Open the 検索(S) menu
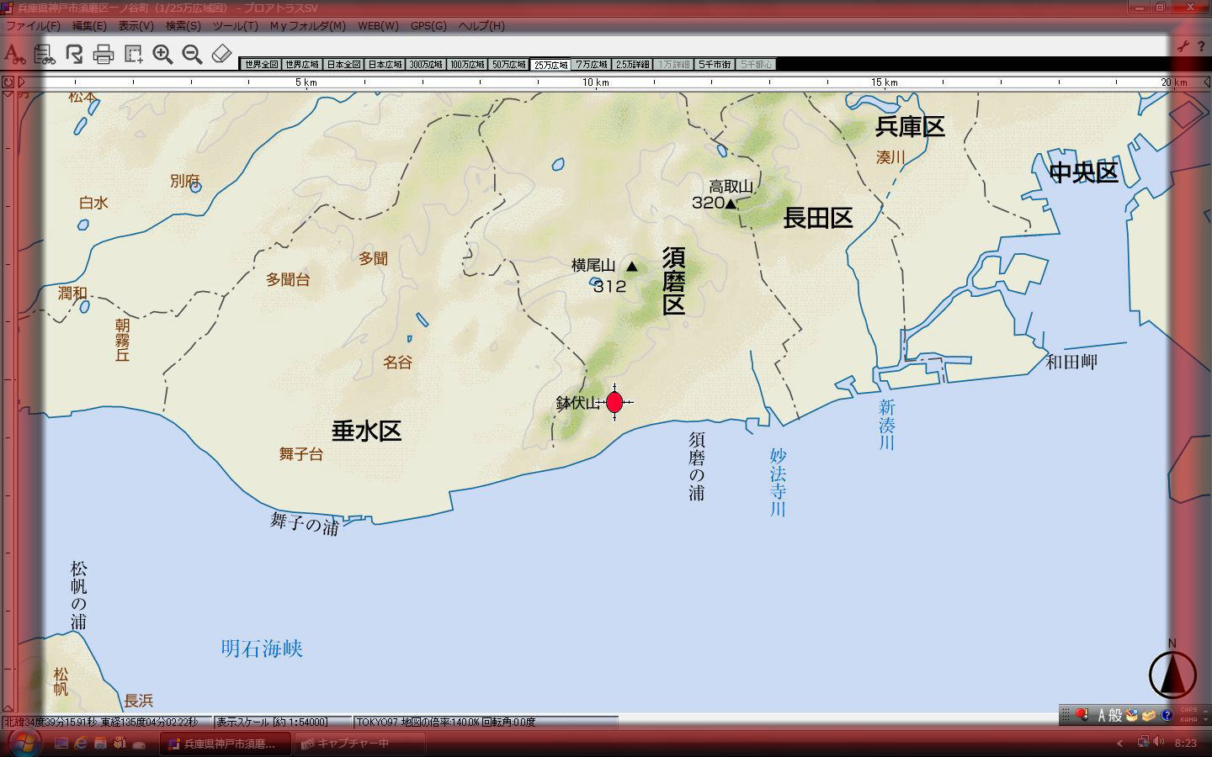 (x=183, y=26)
